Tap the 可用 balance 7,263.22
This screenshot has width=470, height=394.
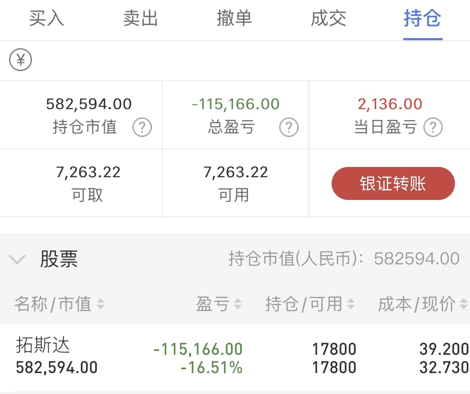(x=236, y=172)
